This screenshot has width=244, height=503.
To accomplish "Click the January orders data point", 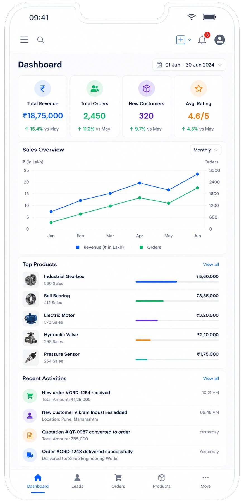I will coord(51,222).
